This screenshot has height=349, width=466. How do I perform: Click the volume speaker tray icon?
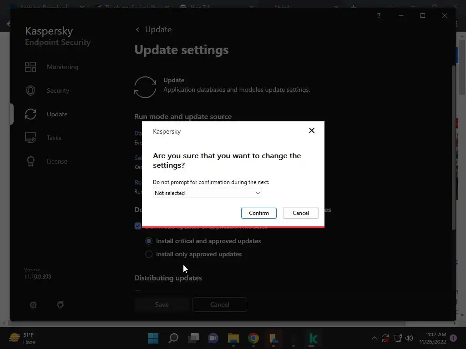point(409,338)
